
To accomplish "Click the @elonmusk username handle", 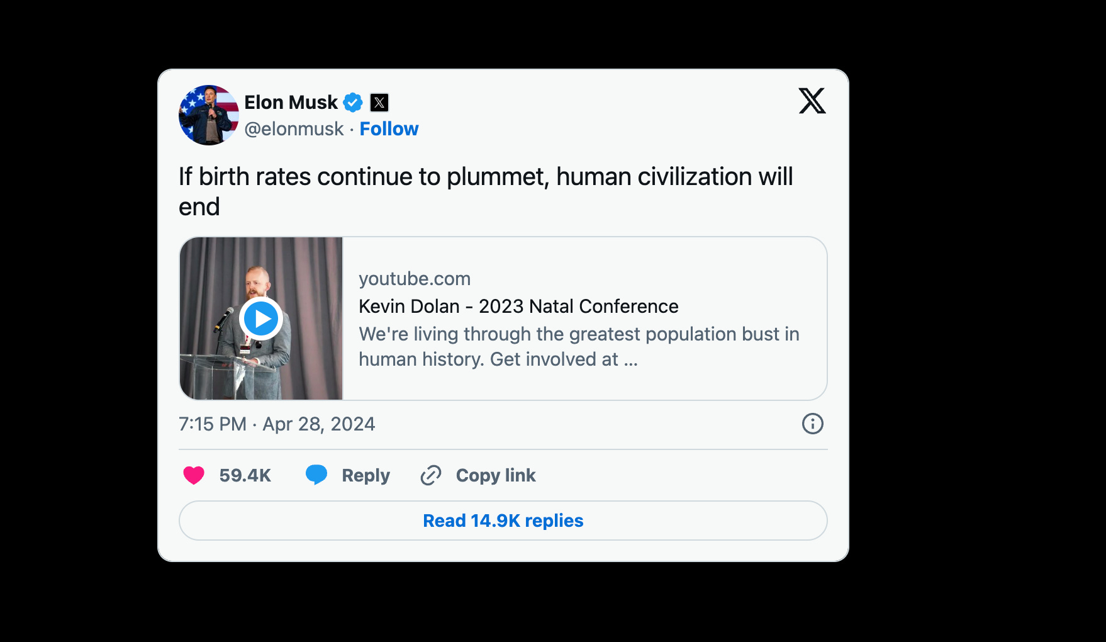I will (293, 128).
